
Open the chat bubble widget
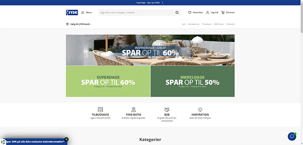click(x=292, y=136)
